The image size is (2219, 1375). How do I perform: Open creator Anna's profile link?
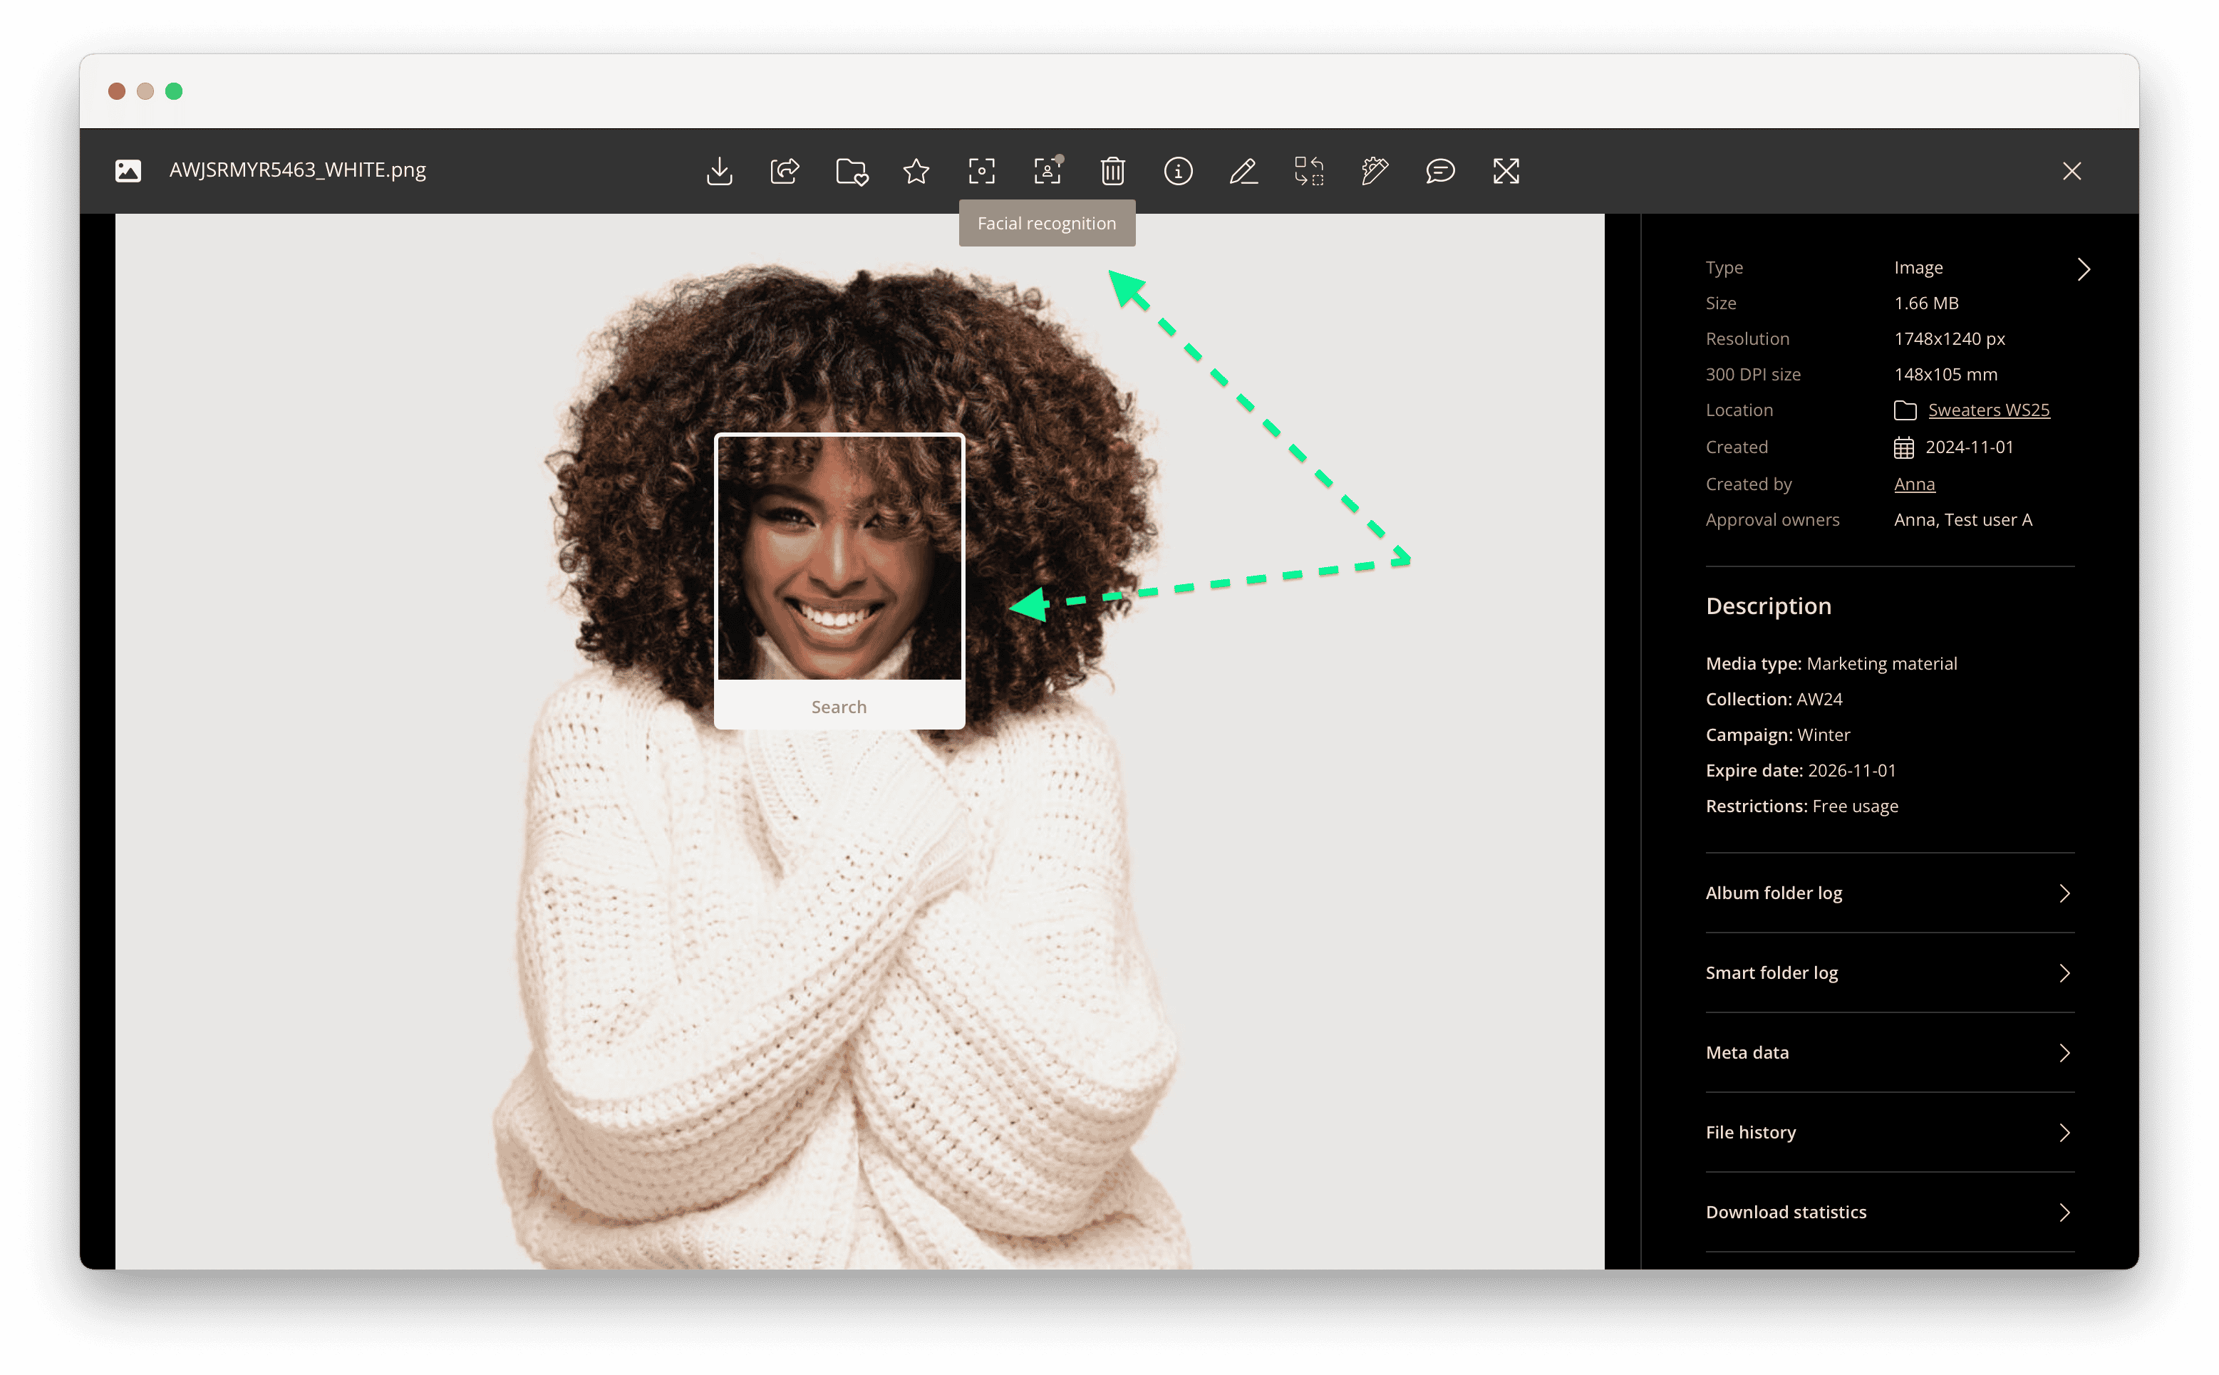(x=1913, y=484)
